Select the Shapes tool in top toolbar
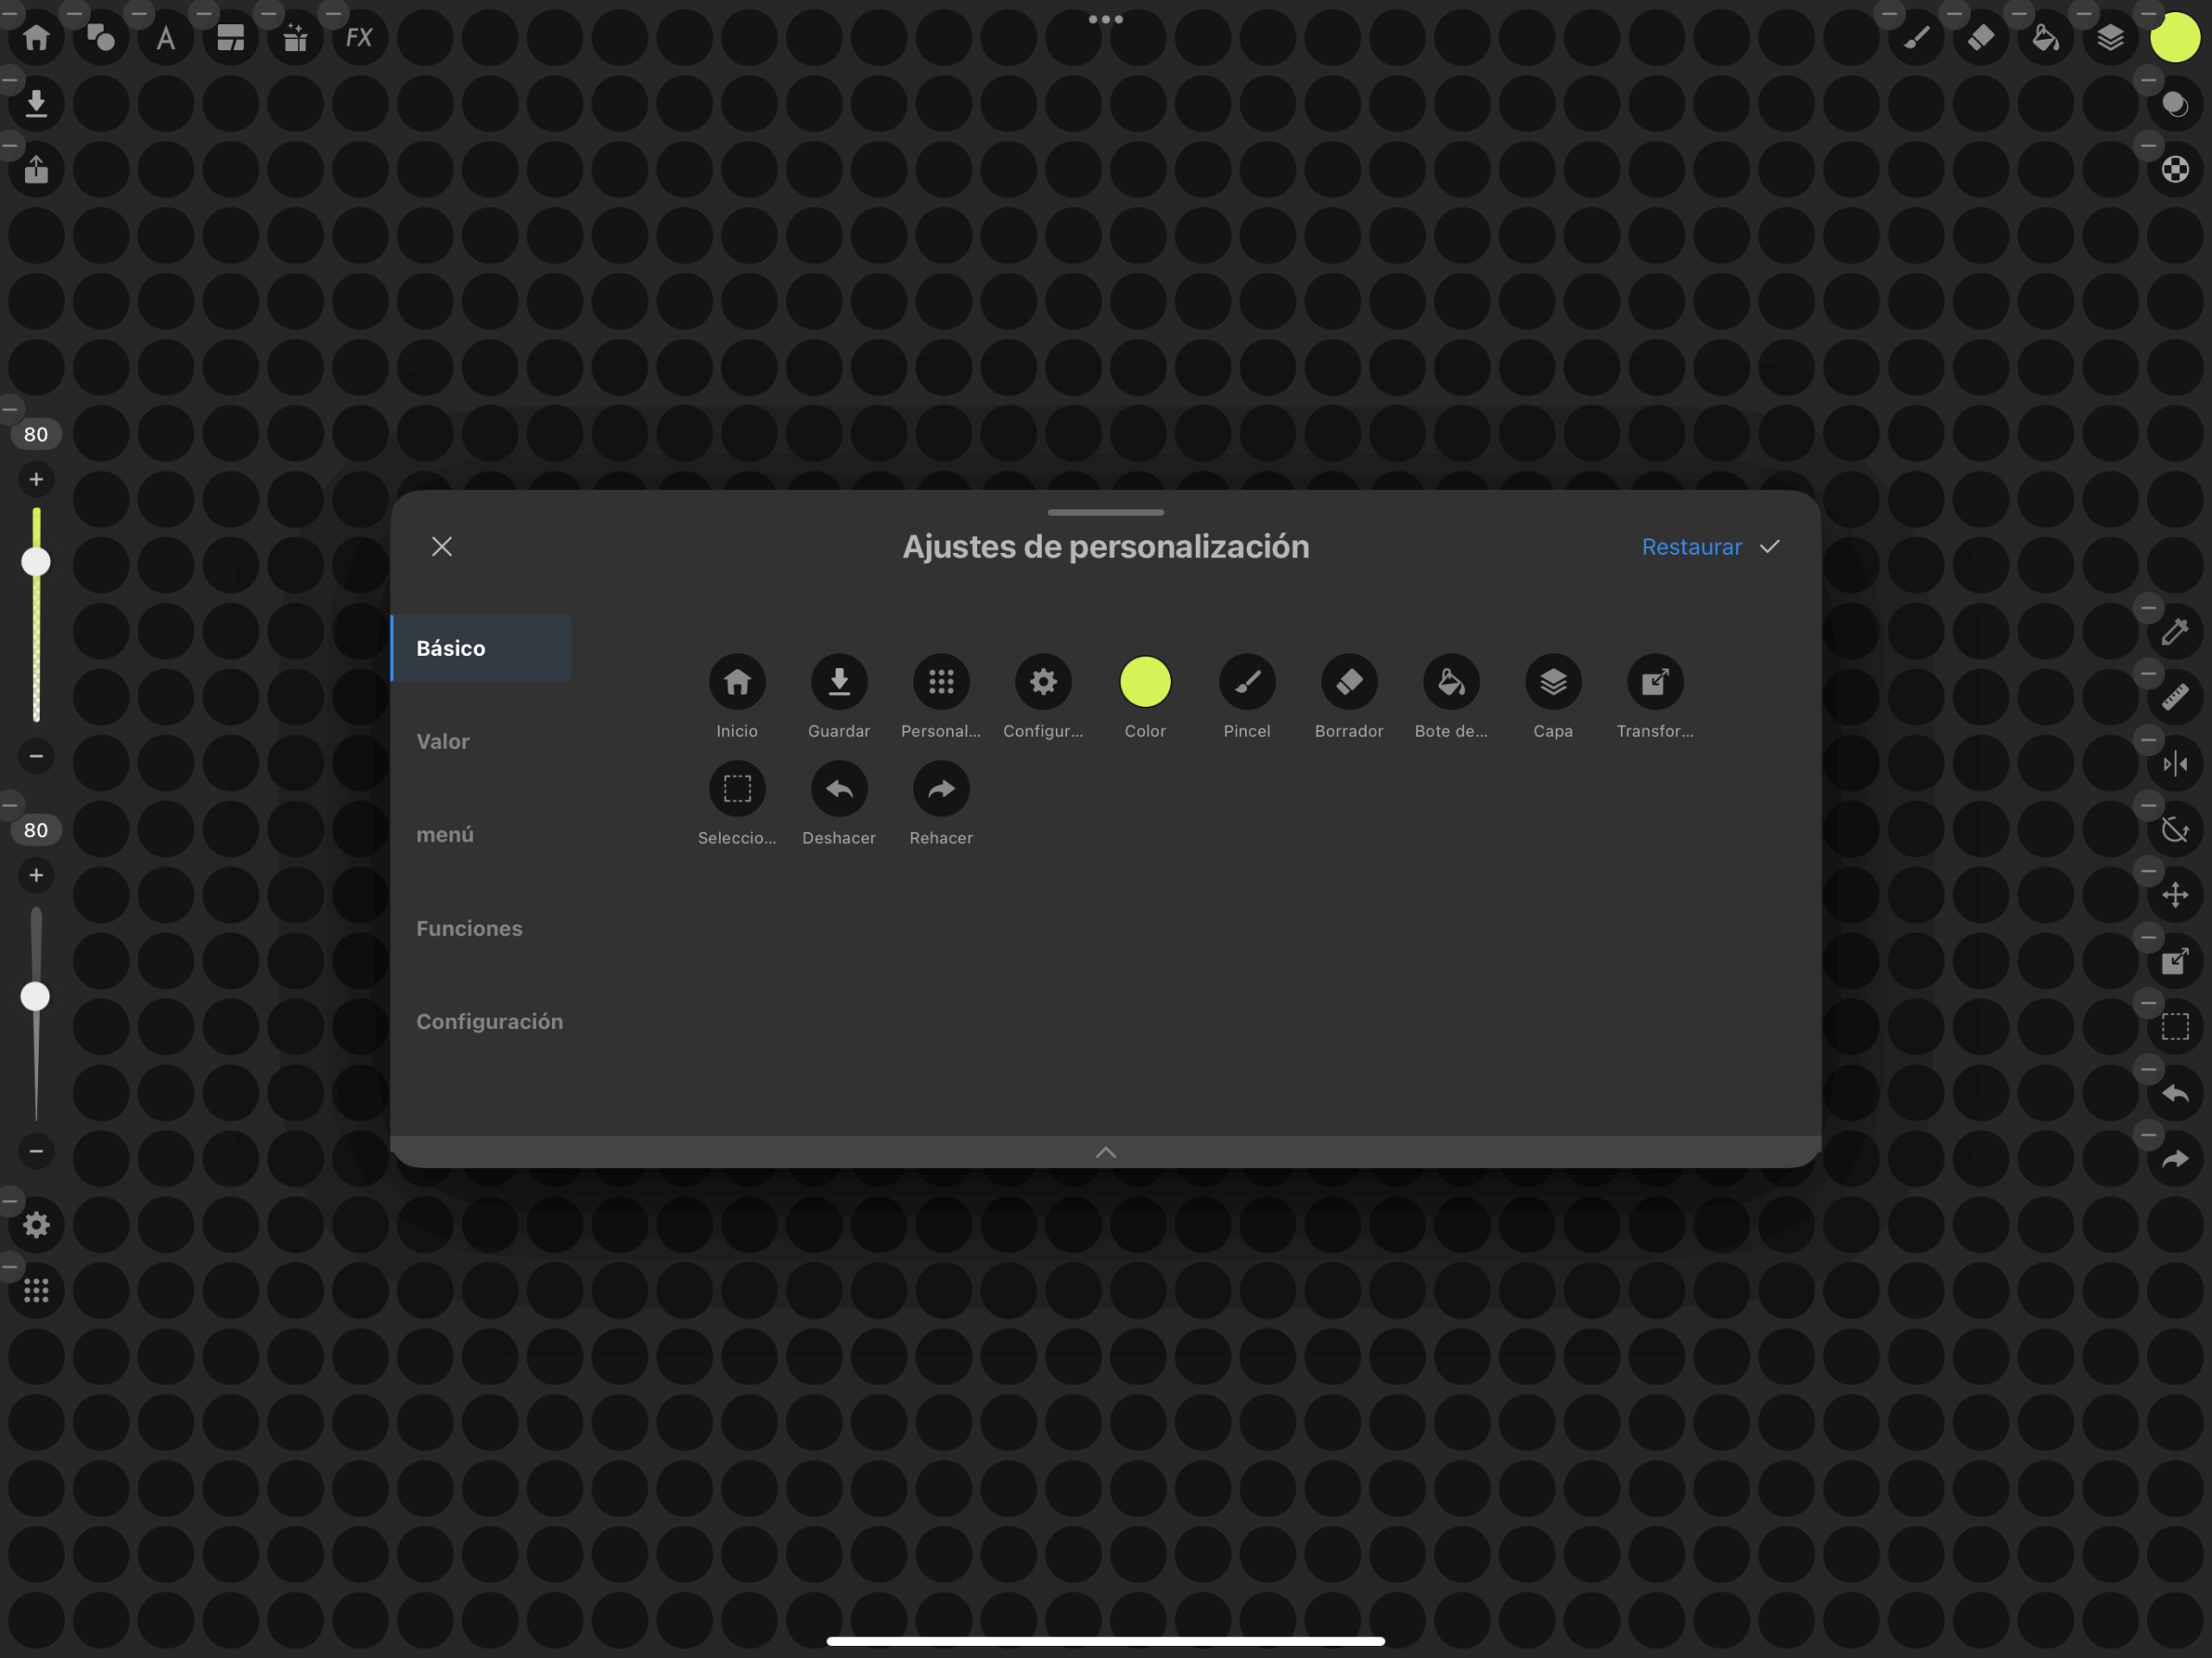2212x1658 pixels. pos(101,38)
